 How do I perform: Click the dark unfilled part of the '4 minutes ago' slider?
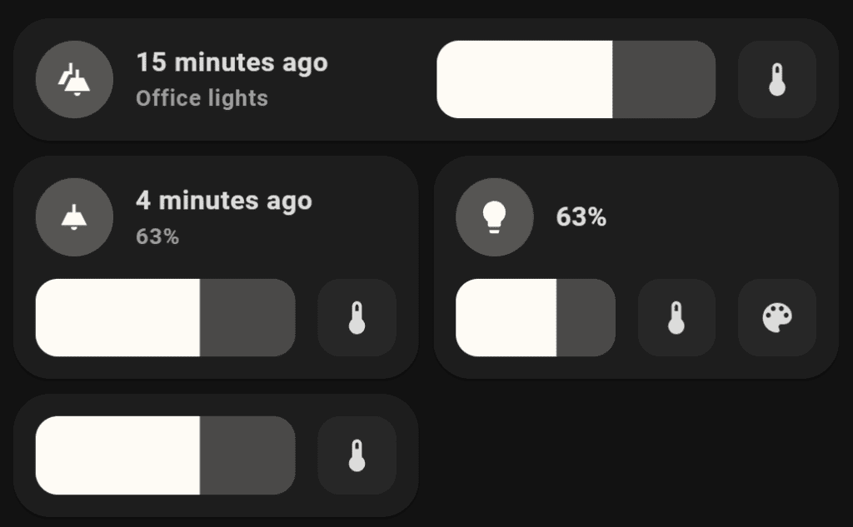pyautogui.click(x=247, y=317)
